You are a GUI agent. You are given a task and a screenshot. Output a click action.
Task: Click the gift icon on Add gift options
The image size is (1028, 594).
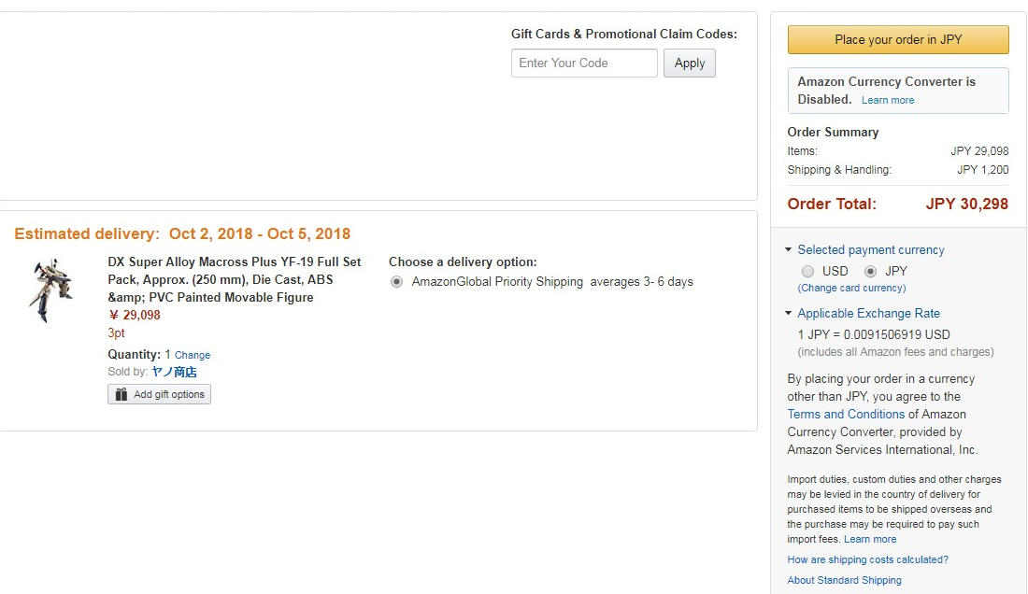click(x=121, y=394)
